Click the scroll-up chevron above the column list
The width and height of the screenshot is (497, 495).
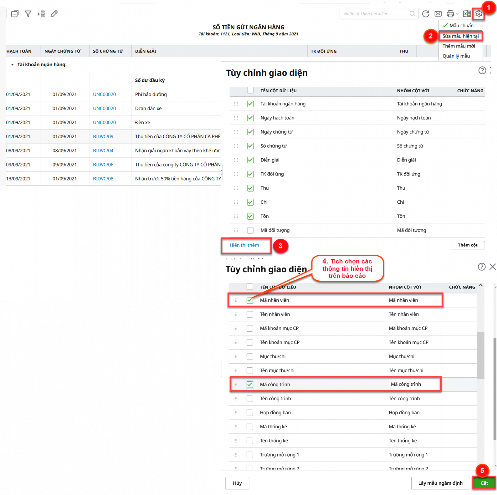point(481,285)
